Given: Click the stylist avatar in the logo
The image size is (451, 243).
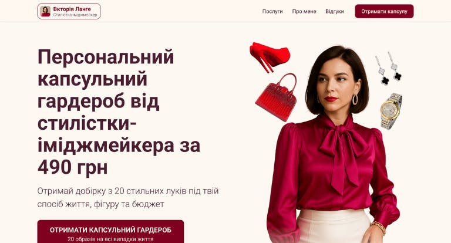Looking at the screenshot, I should tap(45, 11).
